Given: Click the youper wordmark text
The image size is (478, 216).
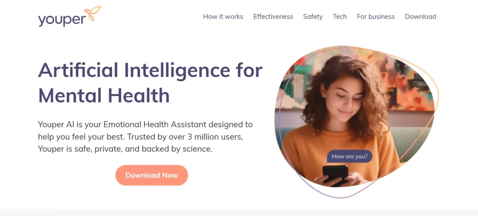Looking at the screenshot, I should click(62, 20).
